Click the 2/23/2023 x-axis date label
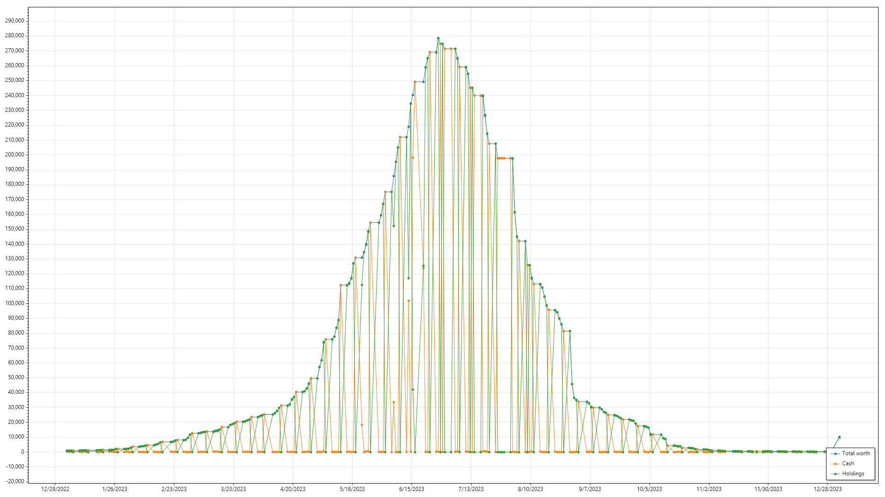Image resolution: width=885 pixels, height=497 pixels. tap(174, 489)
